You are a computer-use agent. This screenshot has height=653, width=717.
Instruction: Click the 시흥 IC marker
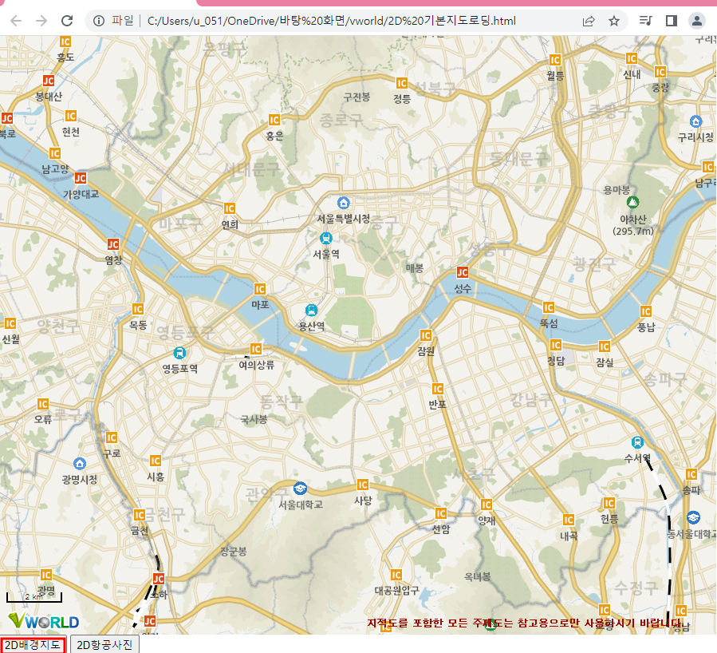coord(155,461)
